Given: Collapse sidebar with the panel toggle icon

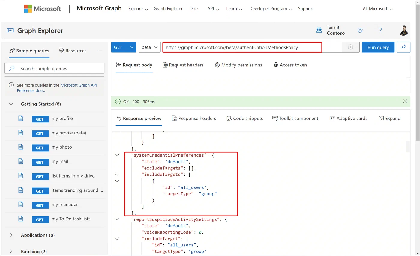Looking at the screenshot, I should click(10, 30).
